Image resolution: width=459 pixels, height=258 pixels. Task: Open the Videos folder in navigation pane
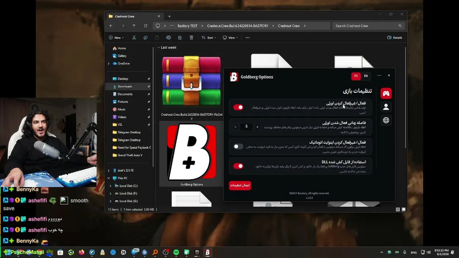(122, 117)
